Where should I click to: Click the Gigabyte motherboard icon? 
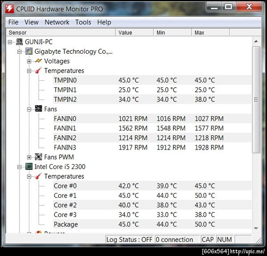29,51
